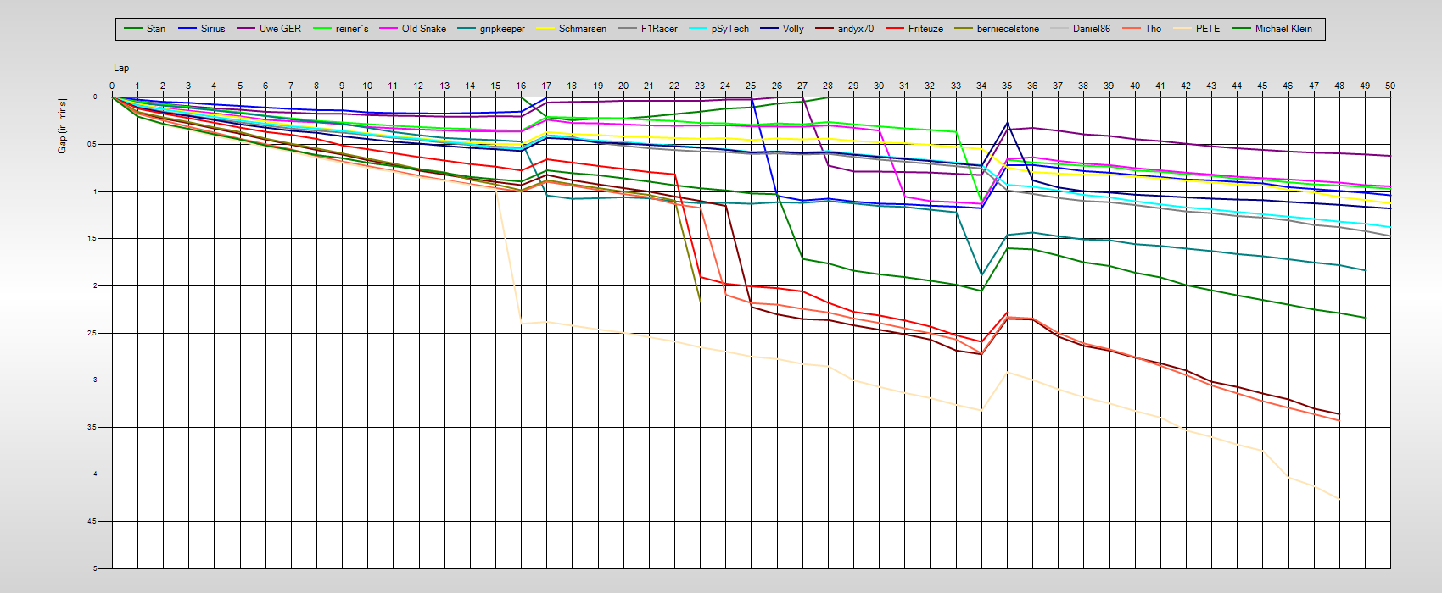Click the Schmarsen legend label
Viewport: 1442px width, 593px height.
click(572, 29)
